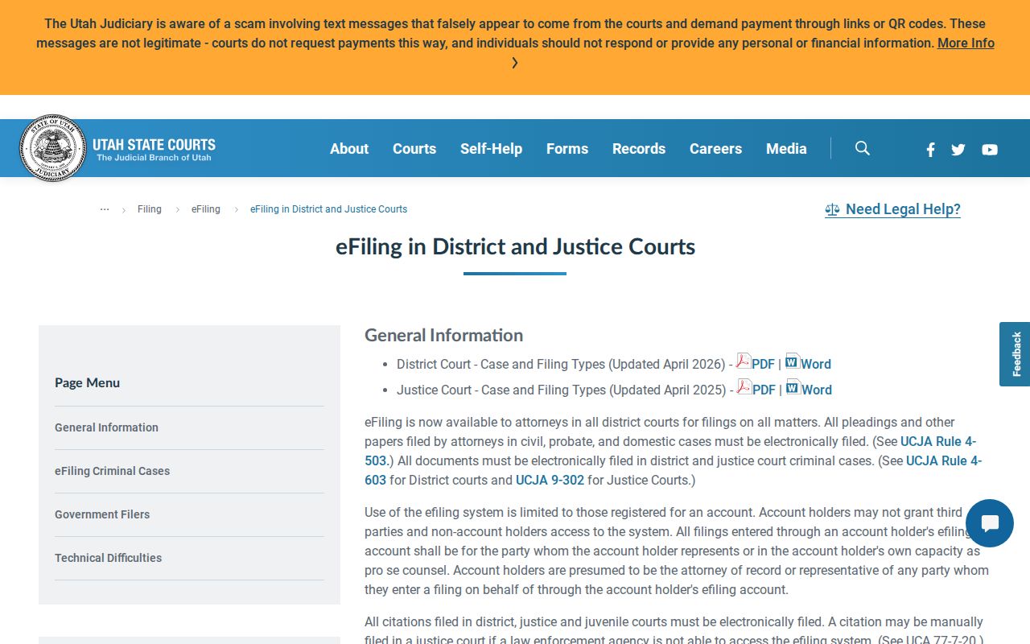1030x644 pixels.
Task: Open the UCJA 9-302 link
Action: 550,480
